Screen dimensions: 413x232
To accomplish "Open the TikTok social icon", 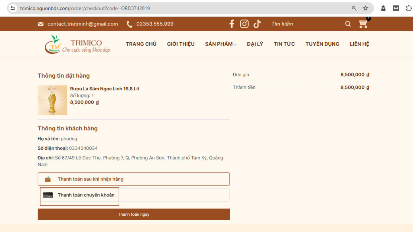I will (257, 24).
